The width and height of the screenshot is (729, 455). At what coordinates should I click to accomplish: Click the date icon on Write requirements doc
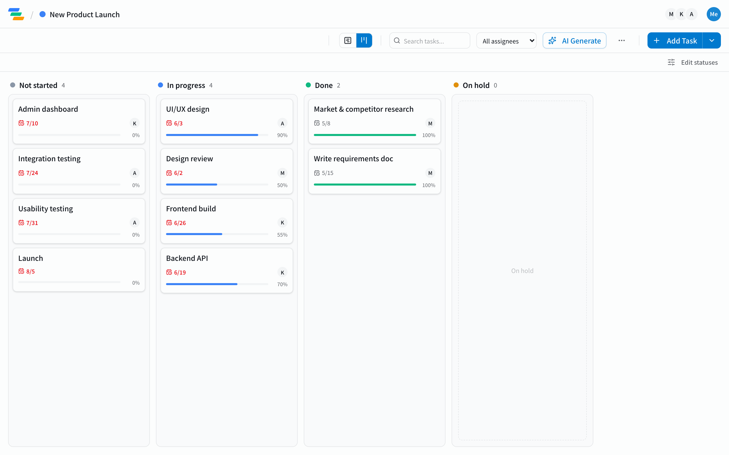[x=317, y=173]
